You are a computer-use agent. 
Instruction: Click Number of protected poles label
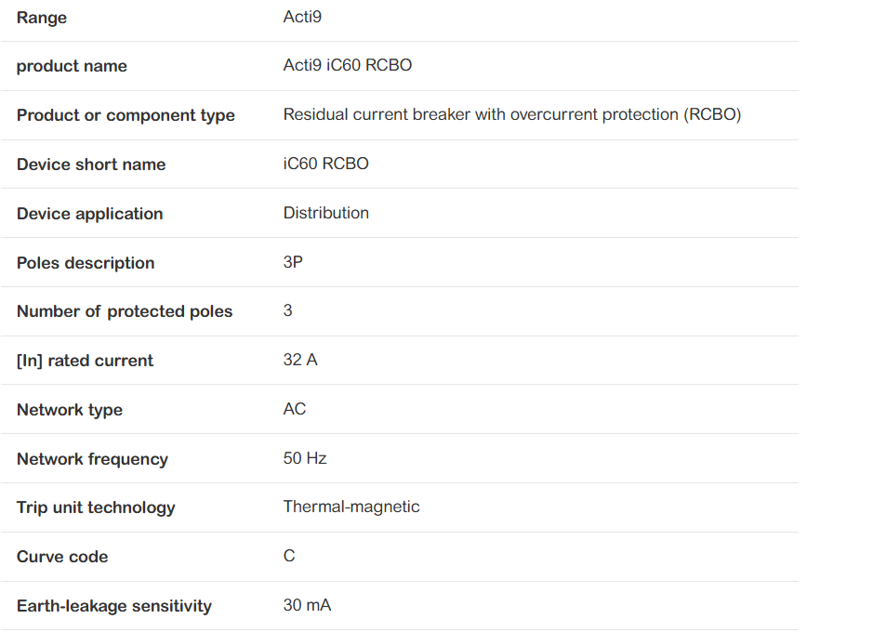[x=125, y=311]
